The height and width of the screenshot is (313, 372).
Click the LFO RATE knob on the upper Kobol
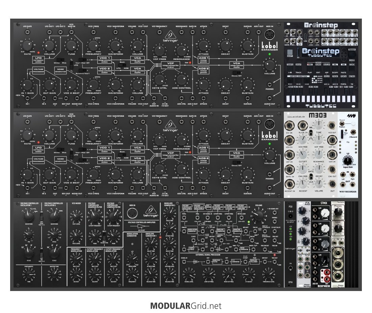point(27,46)
